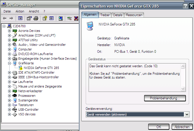Click the action pane toolbar icon
194x131 pixels.
(x=52, y=19)
